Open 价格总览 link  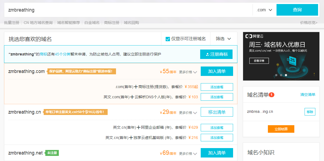coord(309,23)
